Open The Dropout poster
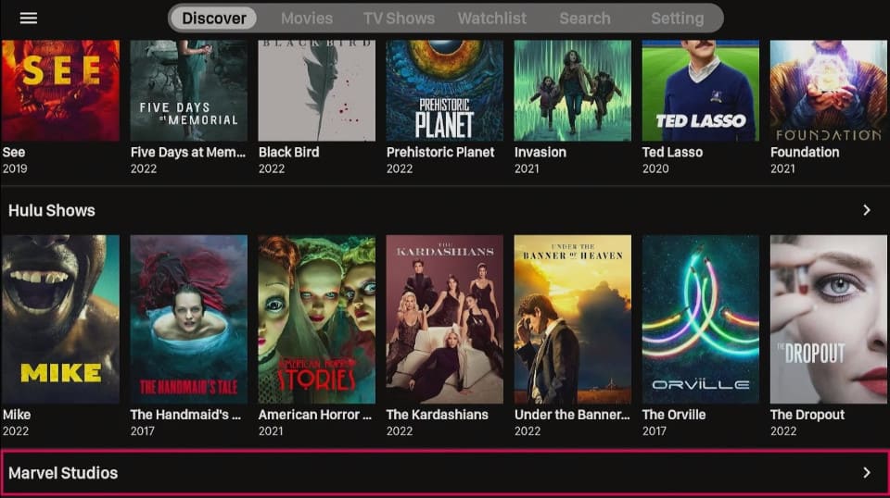890x498 pixels. click(829, 319)
